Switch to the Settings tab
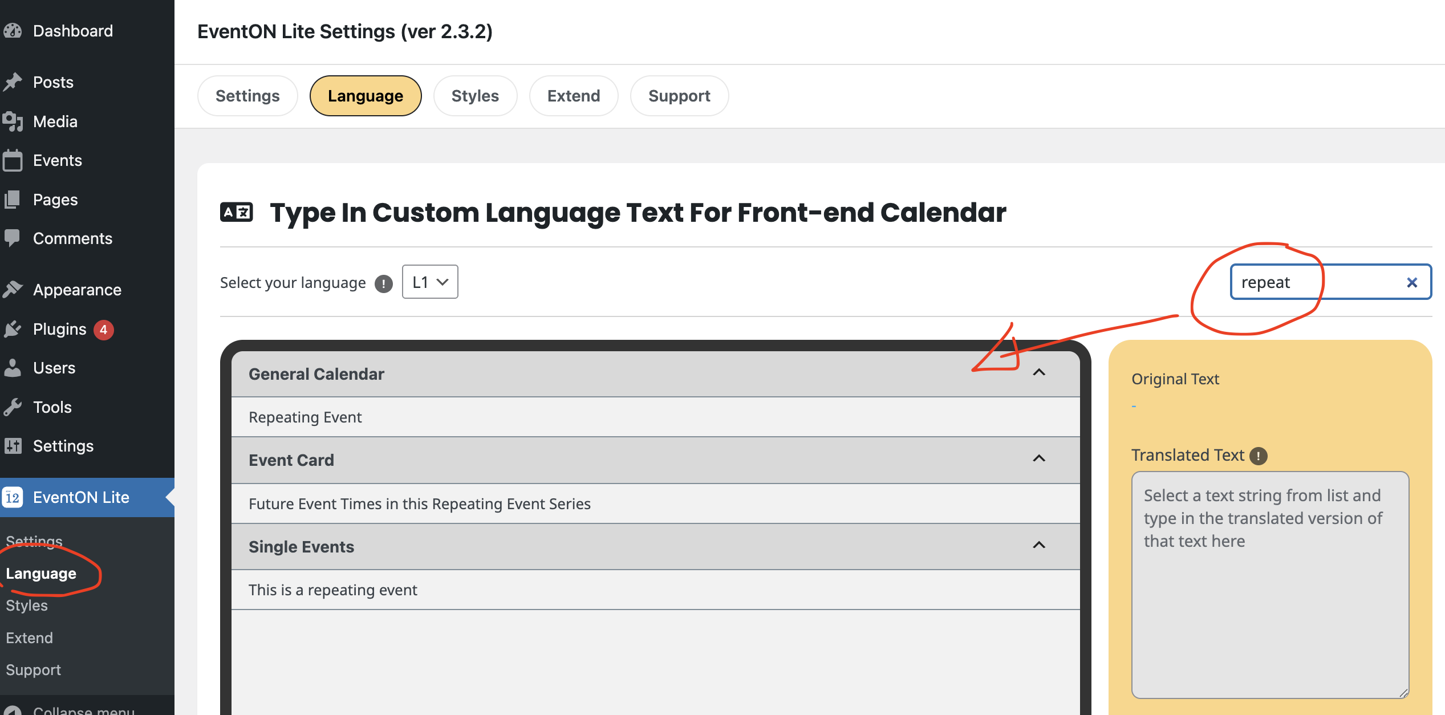 [x=247, y=96]
